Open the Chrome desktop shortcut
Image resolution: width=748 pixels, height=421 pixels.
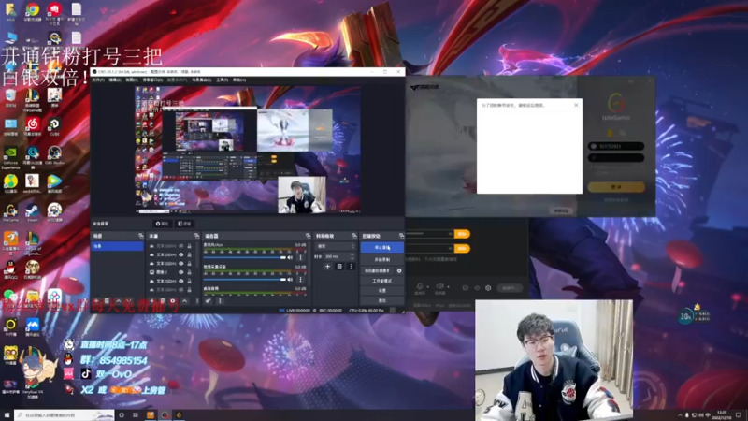tap(32, 10)
